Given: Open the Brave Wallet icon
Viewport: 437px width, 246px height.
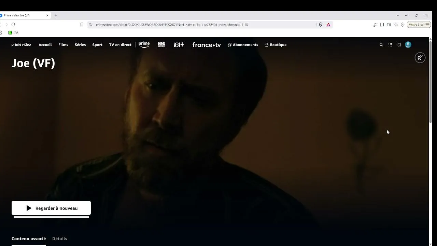Looking at the screenshot, I should pyautogui.click(x=389, y=25).
